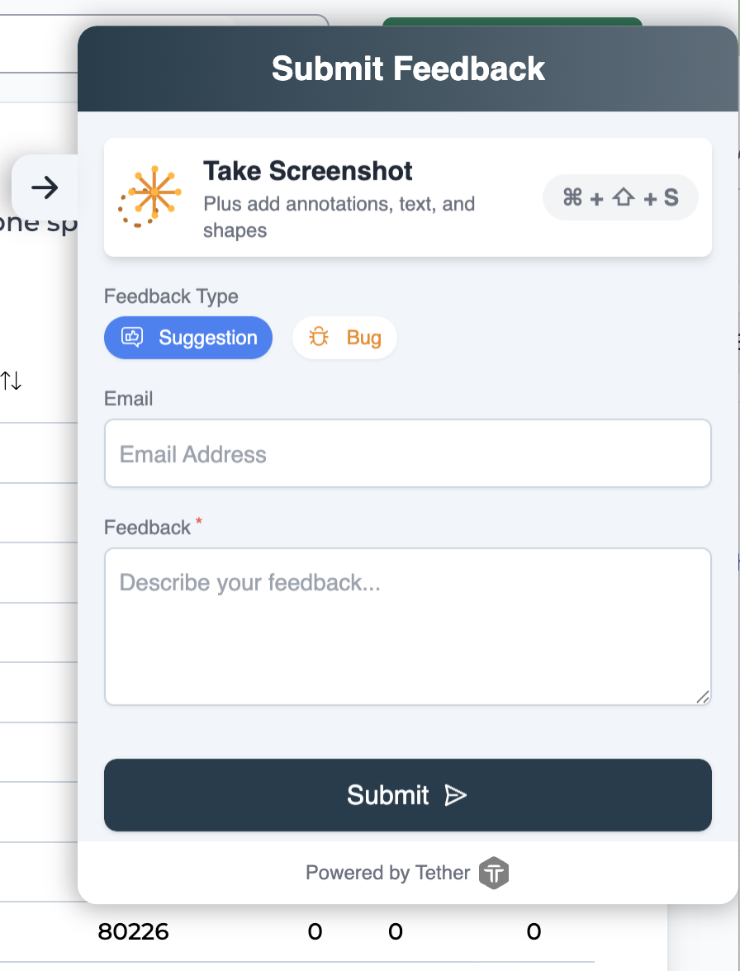Click the Feedback Type label
This screenshot has height=971, width=740.
click(x=171, y=296)
